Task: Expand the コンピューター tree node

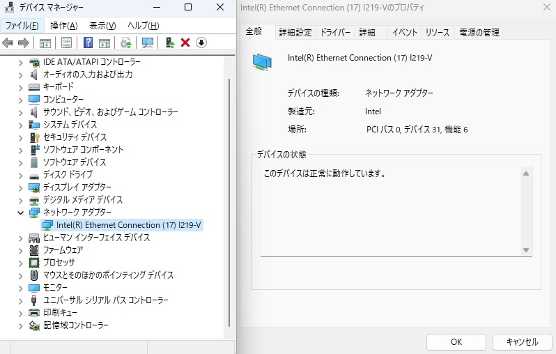Action: pyautogui.click(x=21, y=100)
